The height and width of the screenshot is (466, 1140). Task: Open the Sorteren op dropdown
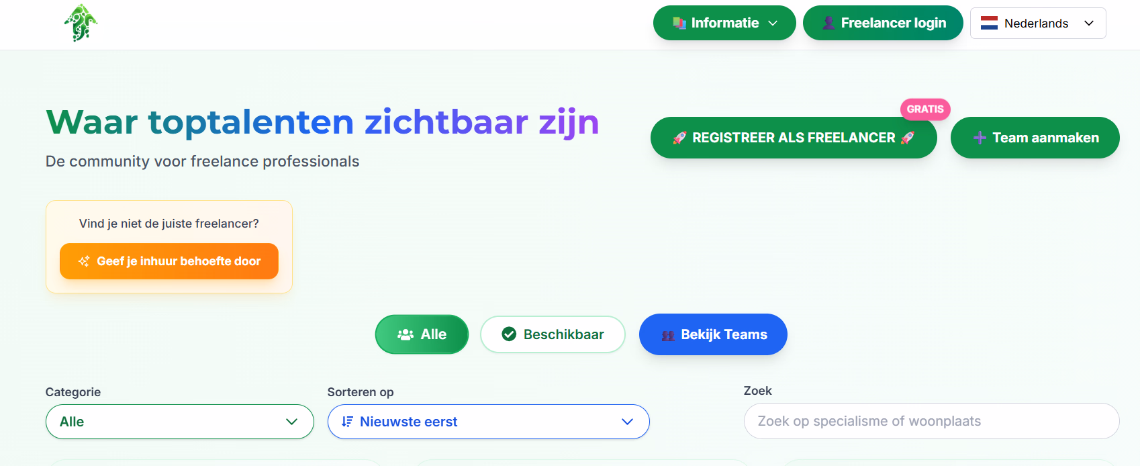488,422
